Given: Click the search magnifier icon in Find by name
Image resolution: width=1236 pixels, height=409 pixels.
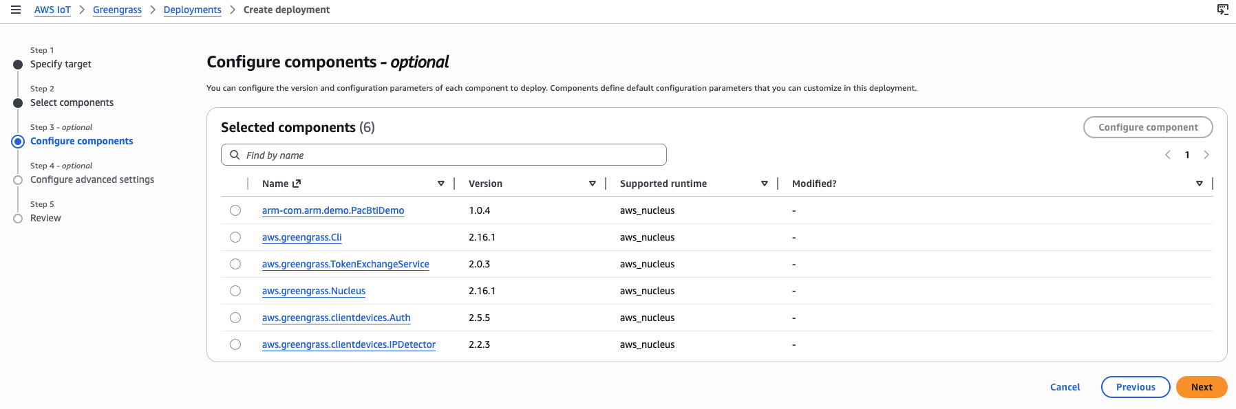Looking at the screenshot, I should coord(235,155).
